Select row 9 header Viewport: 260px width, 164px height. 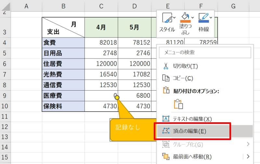5,95
